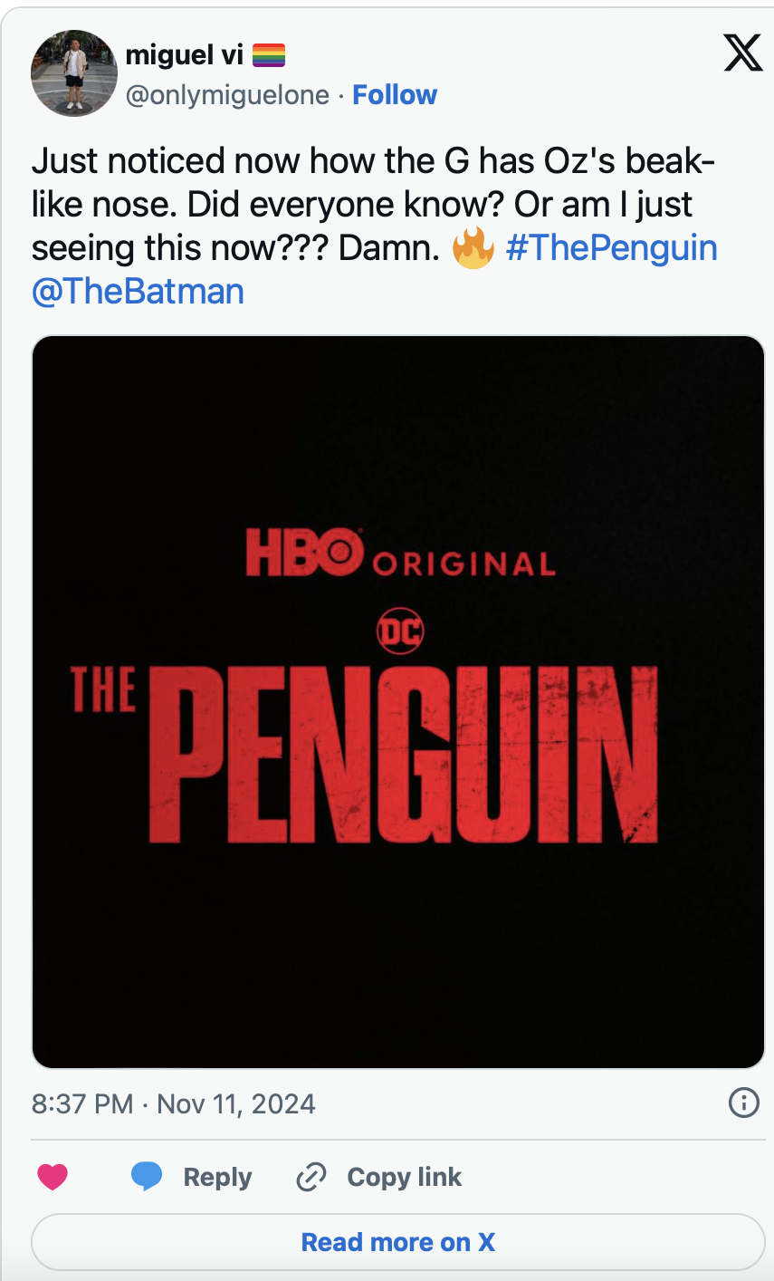
Task: Open the info circle icon beside the timestamp
Action: (x=743, y=1103)
